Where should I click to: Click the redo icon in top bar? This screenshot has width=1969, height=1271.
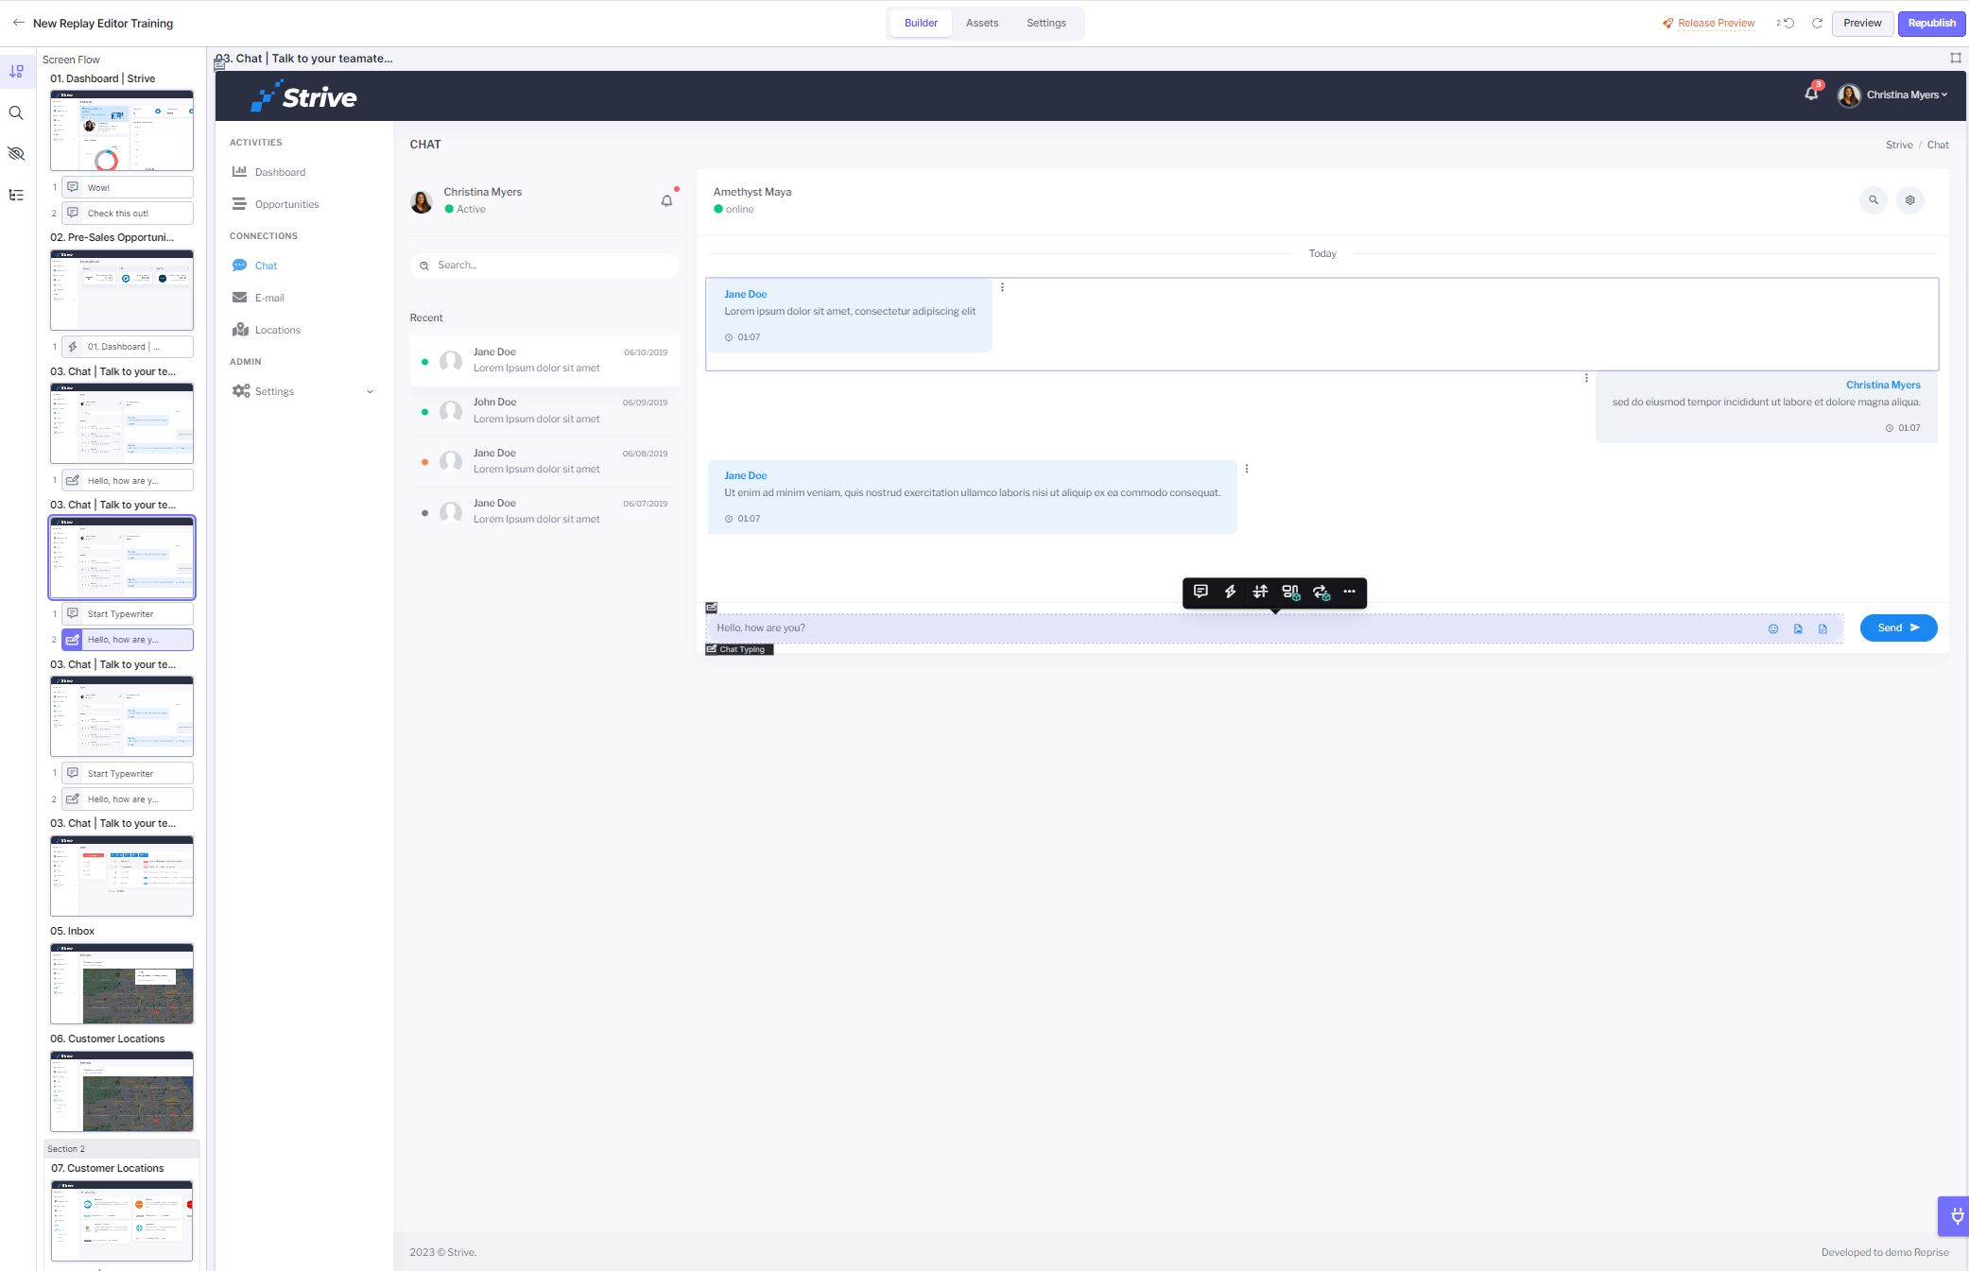(1817, 23)
